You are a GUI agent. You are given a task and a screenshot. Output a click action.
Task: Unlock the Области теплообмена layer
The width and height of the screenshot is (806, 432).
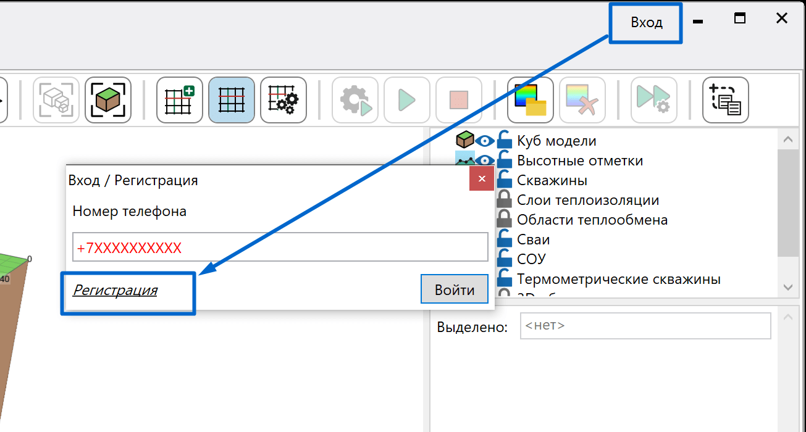coord(505,219)
